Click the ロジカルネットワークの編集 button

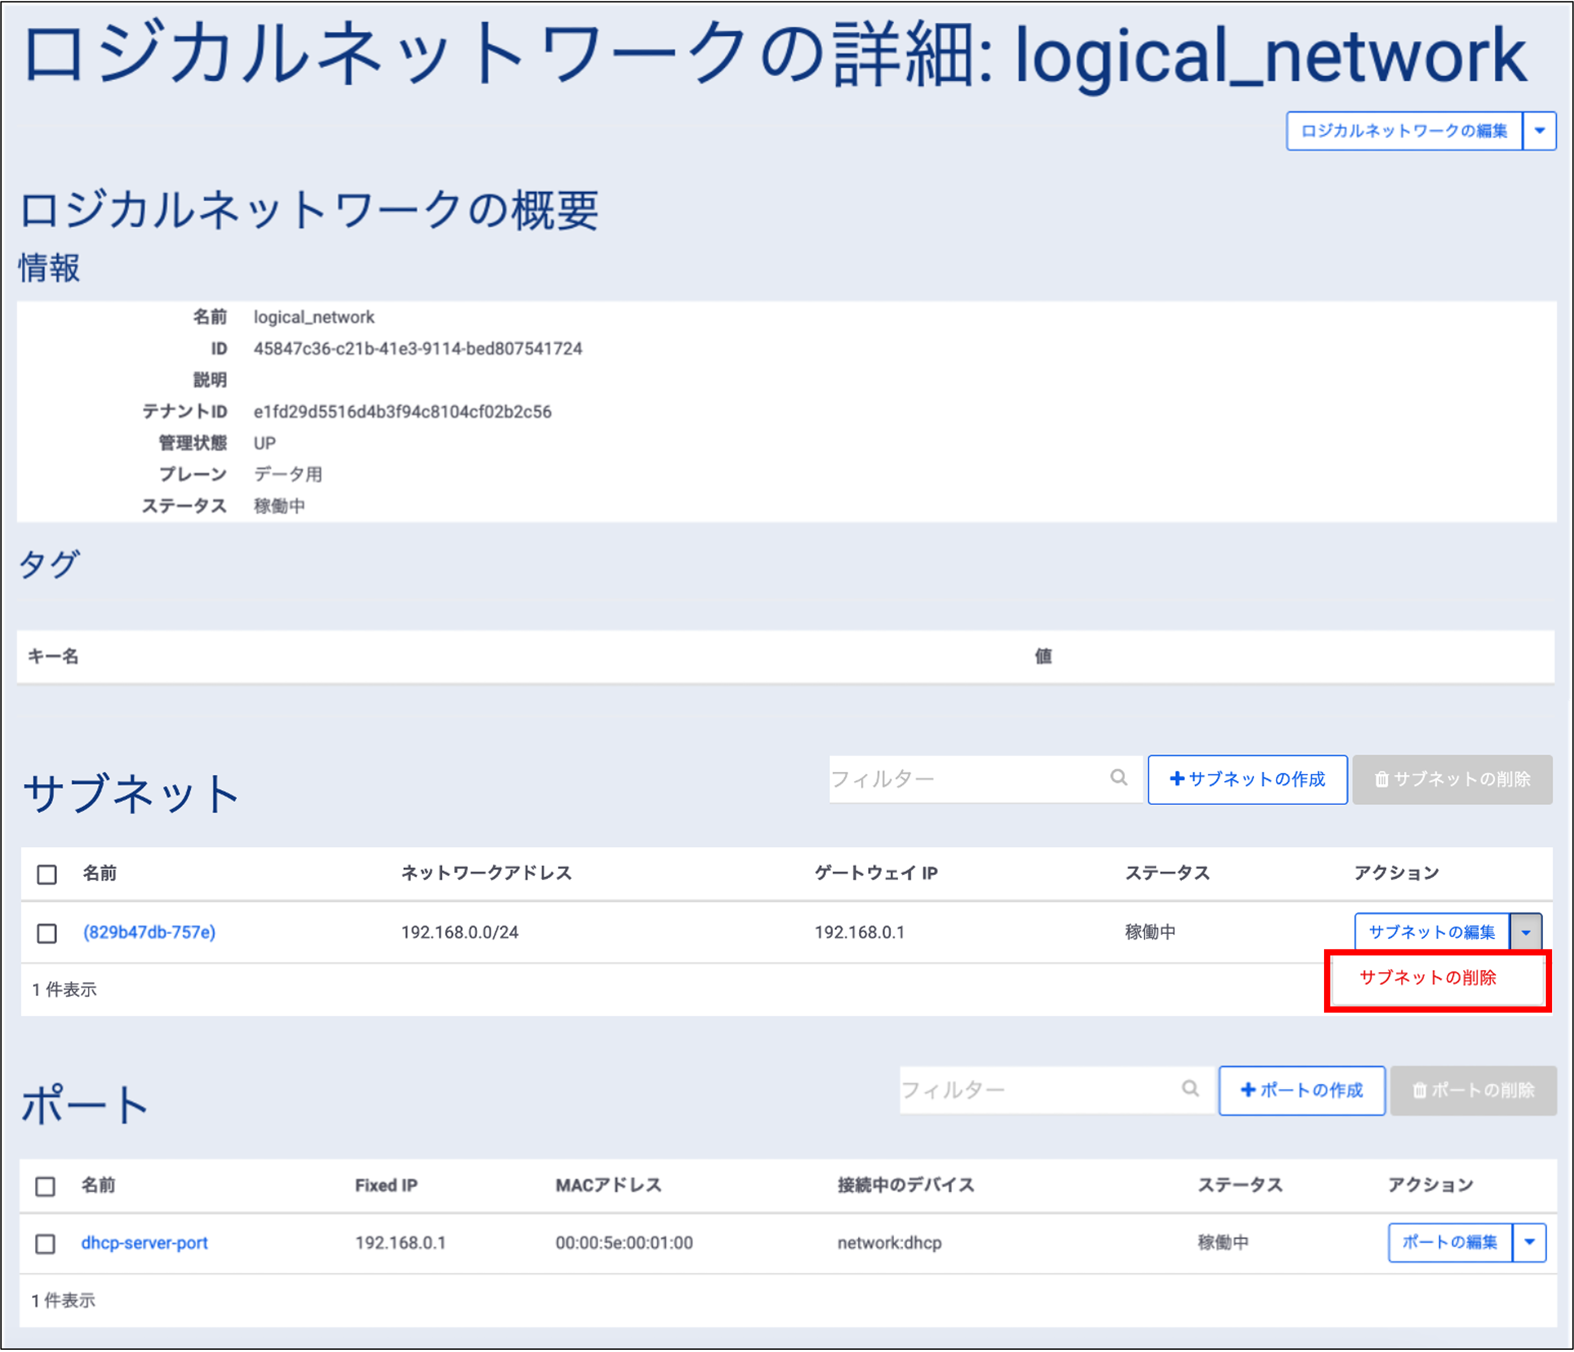[1404, 131]
